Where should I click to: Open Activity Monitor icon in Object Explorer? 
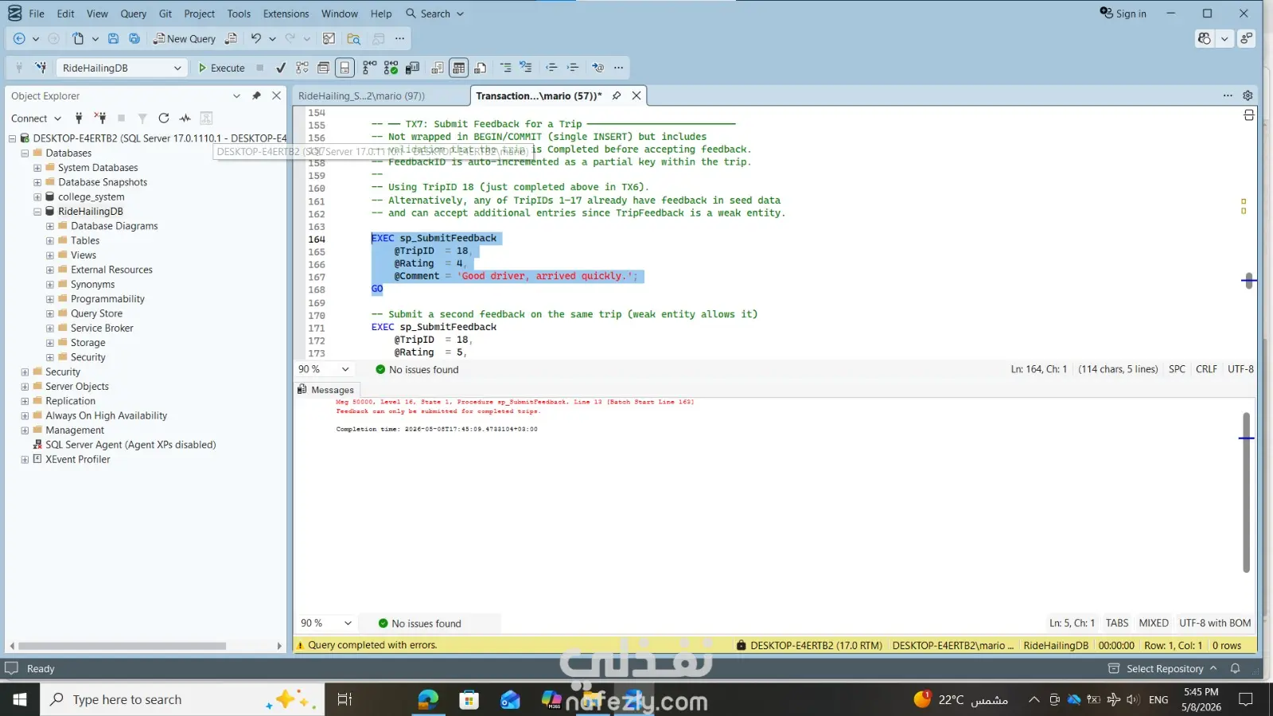(x=185, y=118)
